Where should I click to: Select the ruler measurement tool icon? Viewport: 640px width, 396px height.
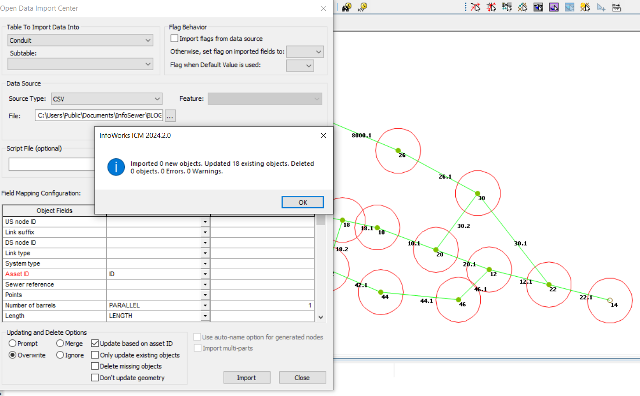coord(616,7)
